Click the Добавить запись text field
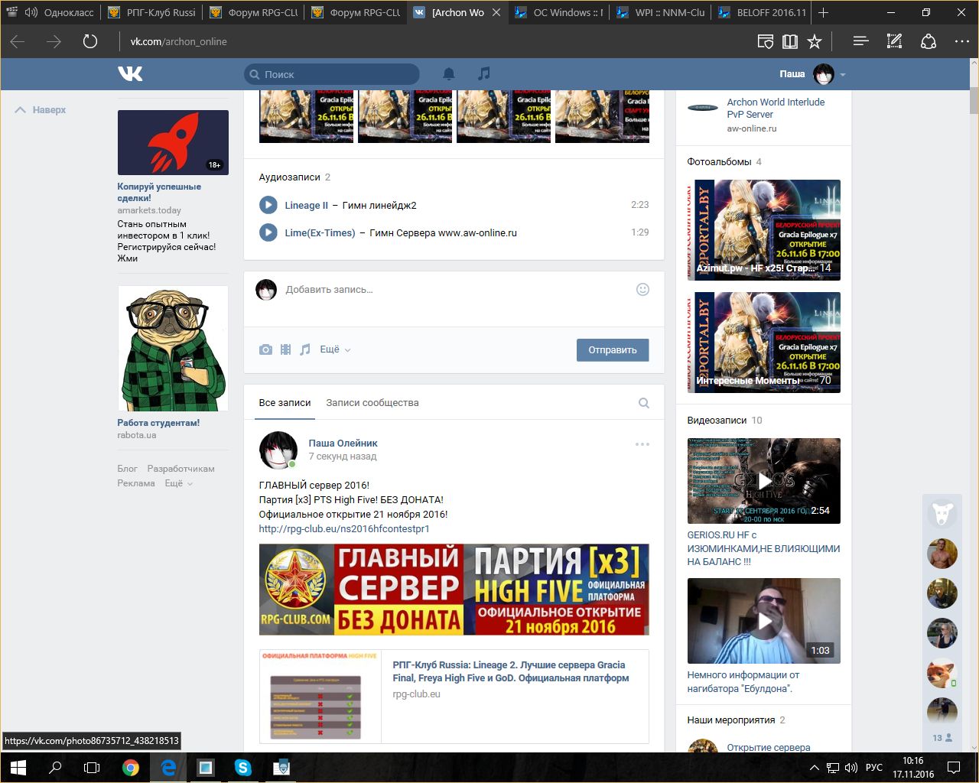 tap(455, 290)
